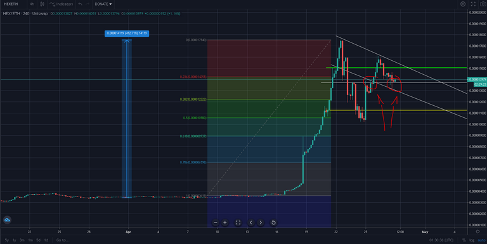Viewport: 487px width, 244px height.
Task: Open timezone menu at 01:30:36 (UTC)
Action: [441, 240]
